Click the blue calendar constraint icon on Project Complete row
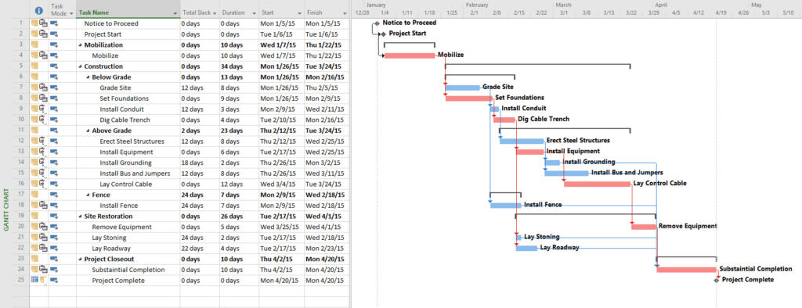Screen dimensions: 802x308 coord(34,280)
